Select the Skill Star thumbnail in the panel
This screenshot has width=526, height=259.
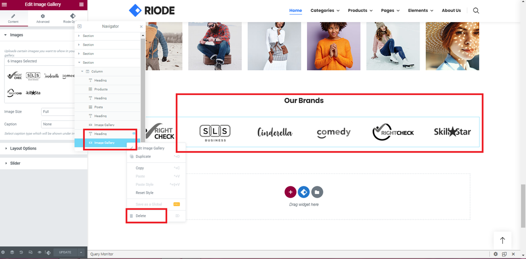(x=33, y=93)
